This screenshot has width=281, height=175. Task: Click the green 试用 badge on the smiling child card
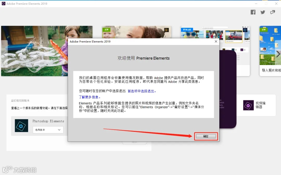tap(106, 30)
